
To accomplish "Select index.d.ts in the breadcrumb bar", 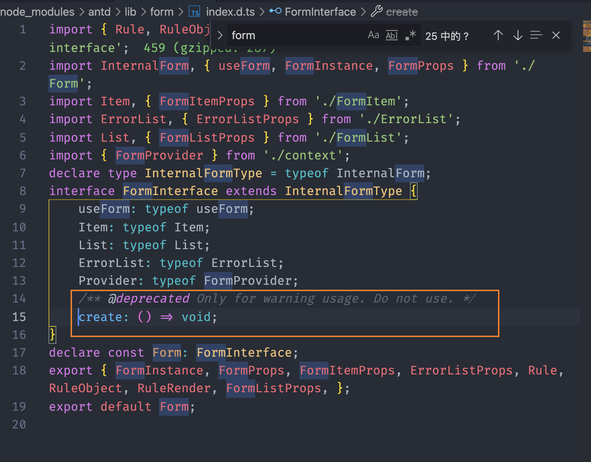I will coord(230,11).
